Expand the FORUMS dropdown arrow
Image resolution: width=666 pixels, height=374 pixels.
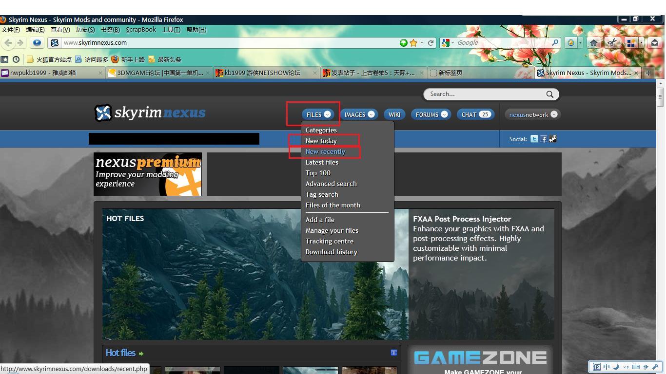point(445,114)
